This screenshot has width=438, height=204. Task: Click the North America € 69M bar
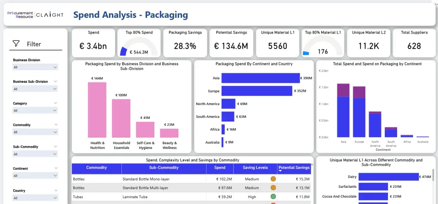(228, 104)
